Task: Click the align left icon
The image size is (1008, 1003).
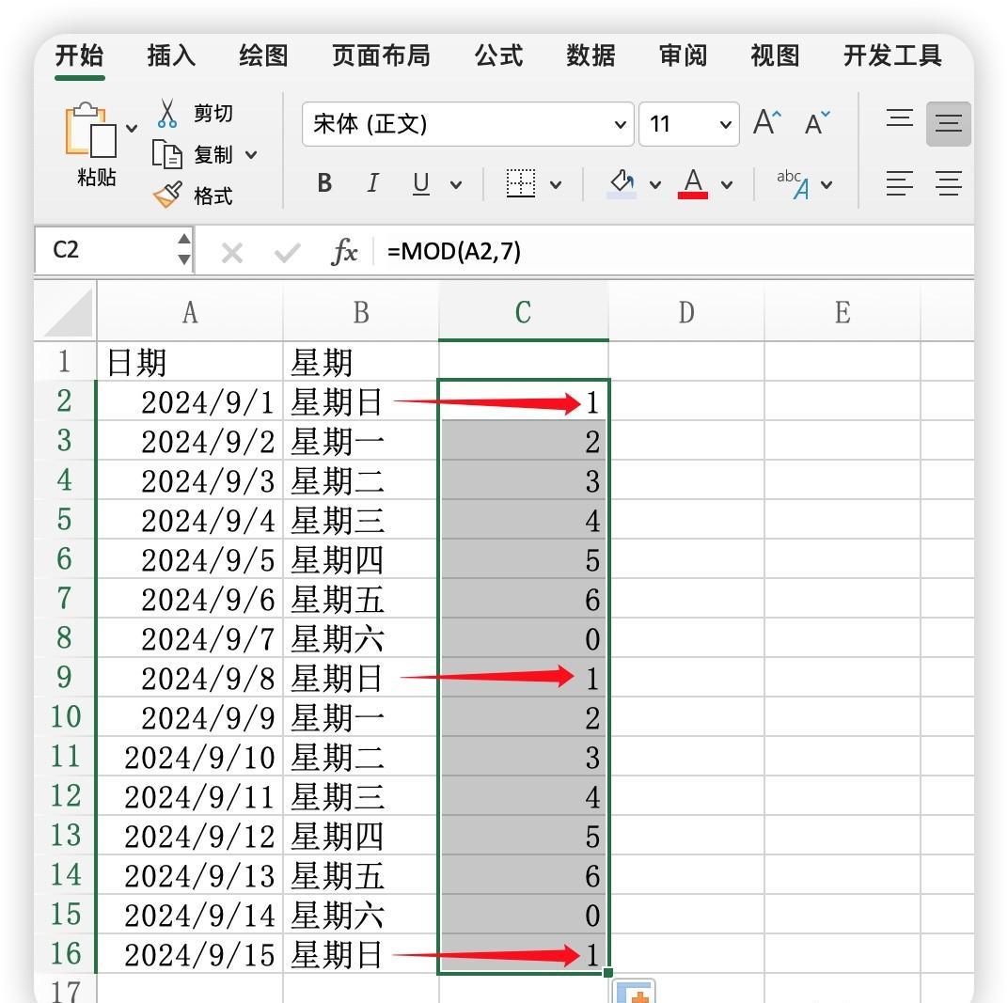Action: [899, 183]
